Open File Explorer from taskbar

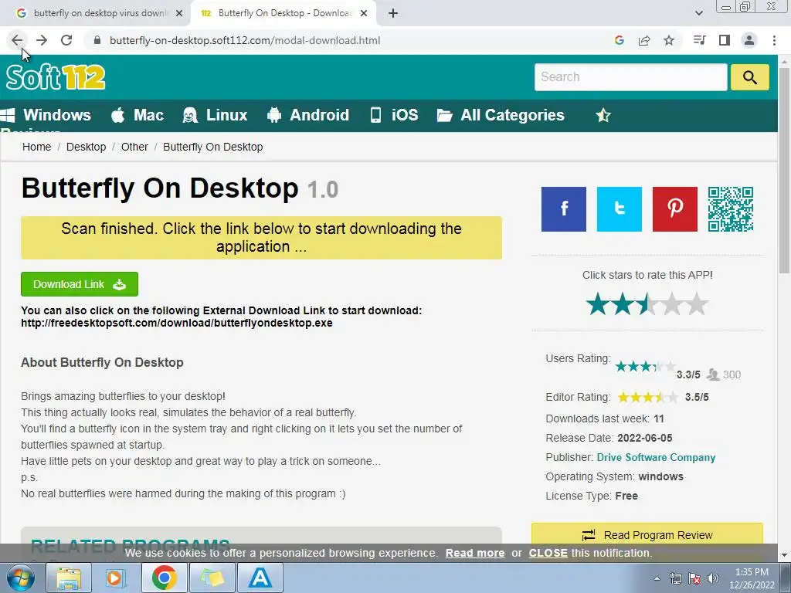pos(69,578)
